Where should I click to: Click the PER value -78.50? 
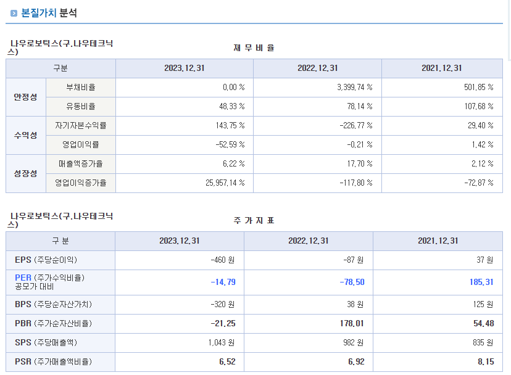[x=352, y=282]
